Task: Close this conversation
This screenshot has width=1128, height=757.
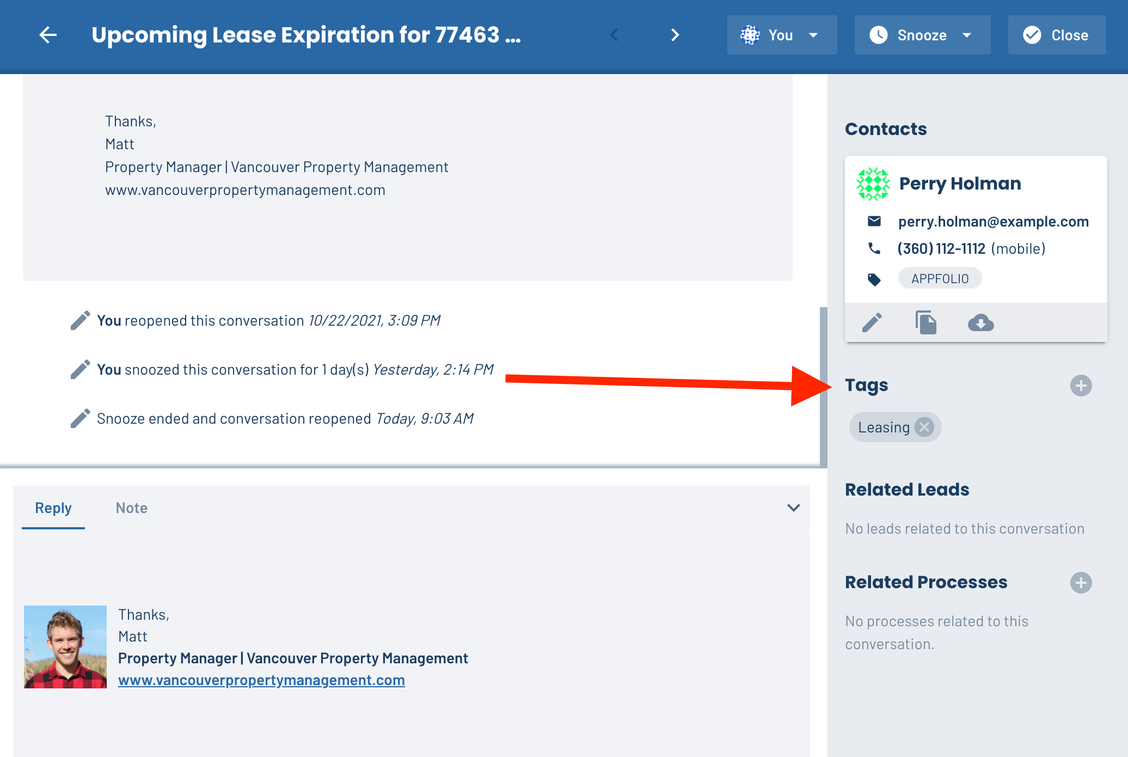Action: click(1057, 35)
